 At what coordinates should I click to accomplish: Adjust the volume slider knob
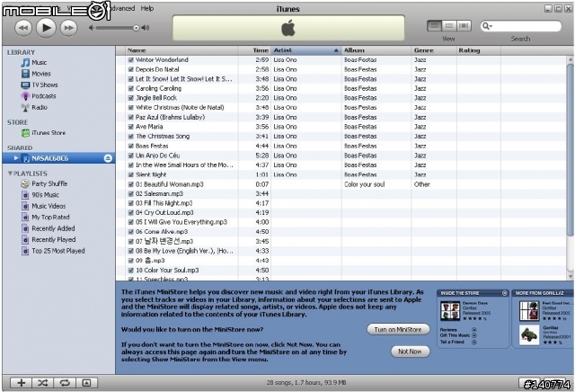(136, 28)
